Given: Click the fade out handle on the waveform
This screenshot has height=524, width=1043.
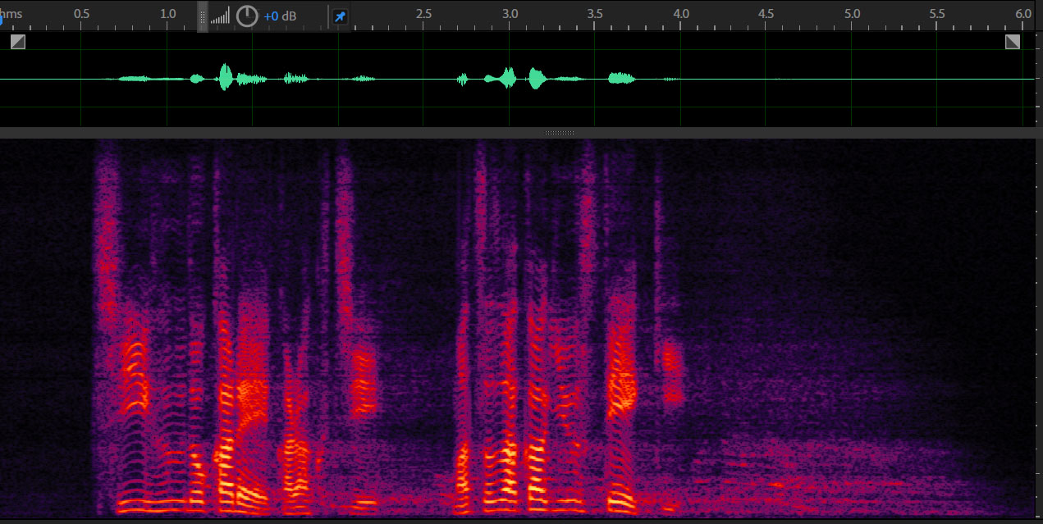Looking at the screenshot, I should click(x=1013, y=42).
